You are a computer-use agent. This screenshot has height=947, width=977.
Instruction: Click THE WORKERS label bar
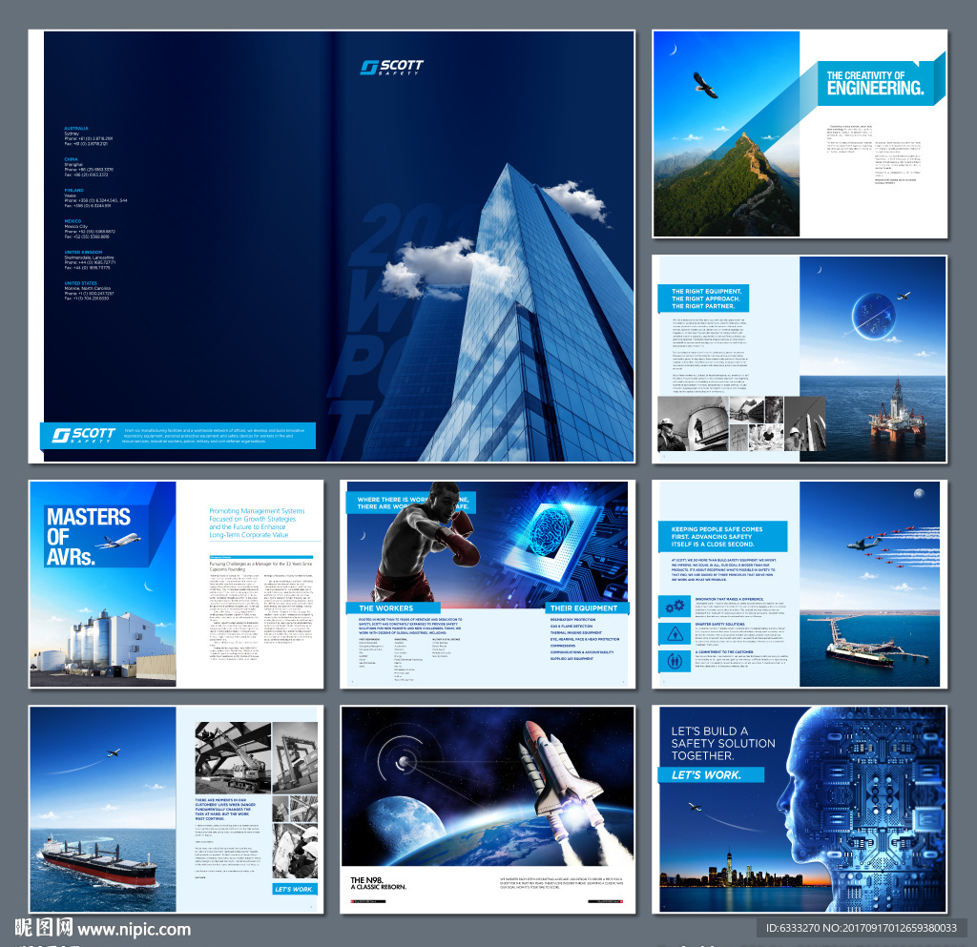393,608
